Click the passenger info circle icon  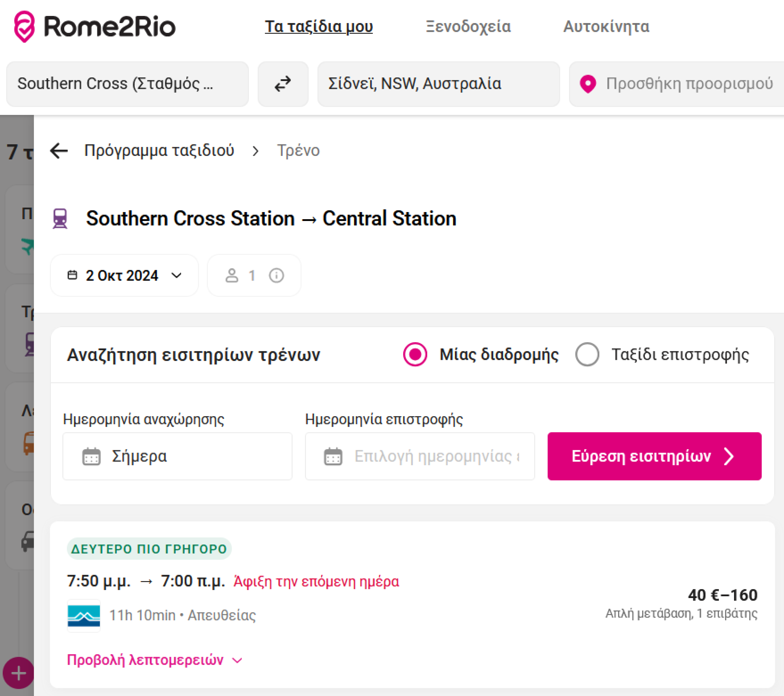(x=276, y=275)
